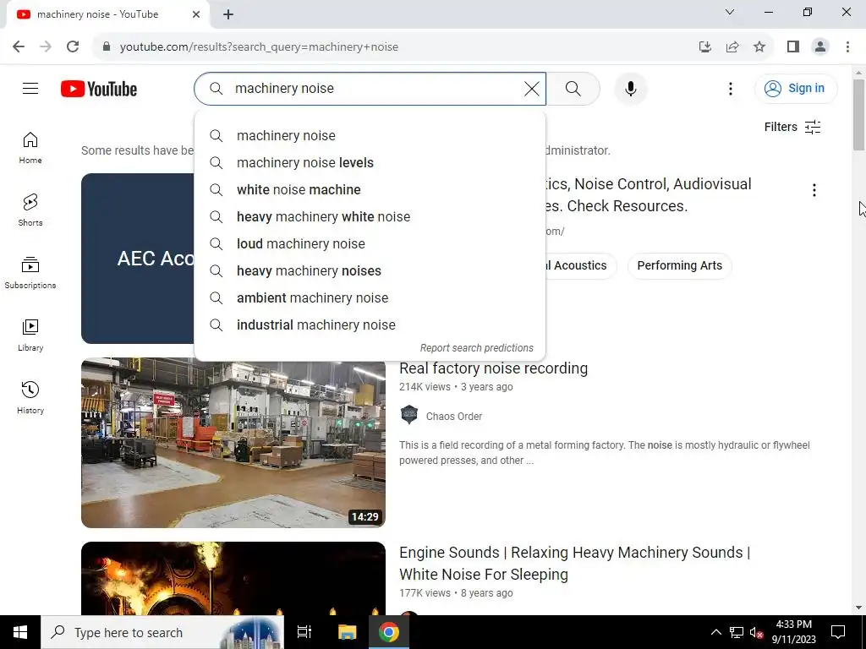The width and height of the screenshot is (866, 649).
Task: Open the search Filters options
Action: coord(792,127)
